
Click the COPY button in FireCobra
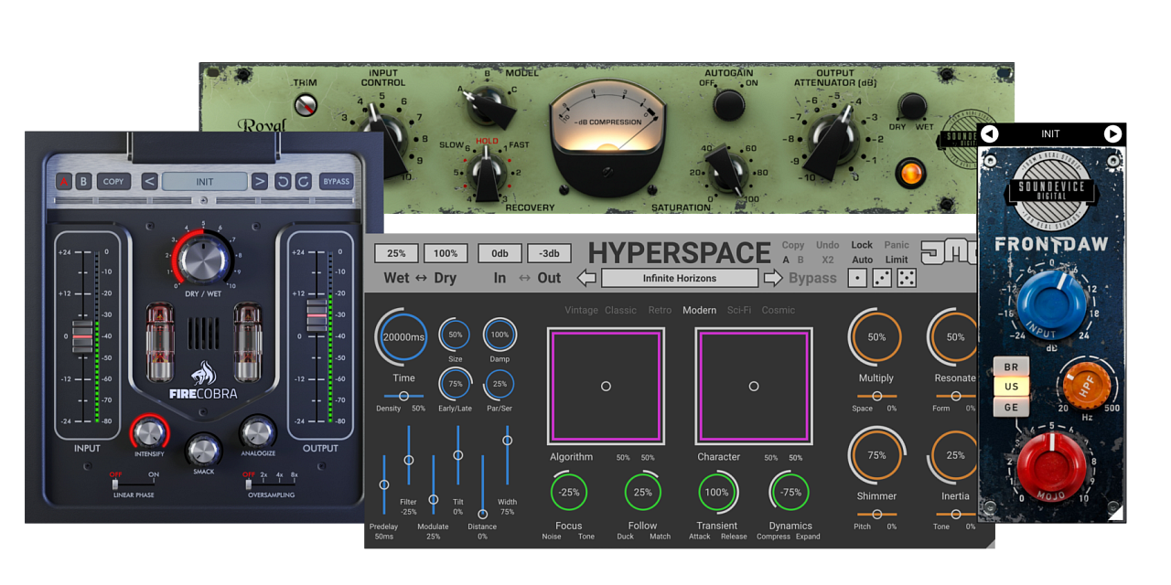[113, 181]
